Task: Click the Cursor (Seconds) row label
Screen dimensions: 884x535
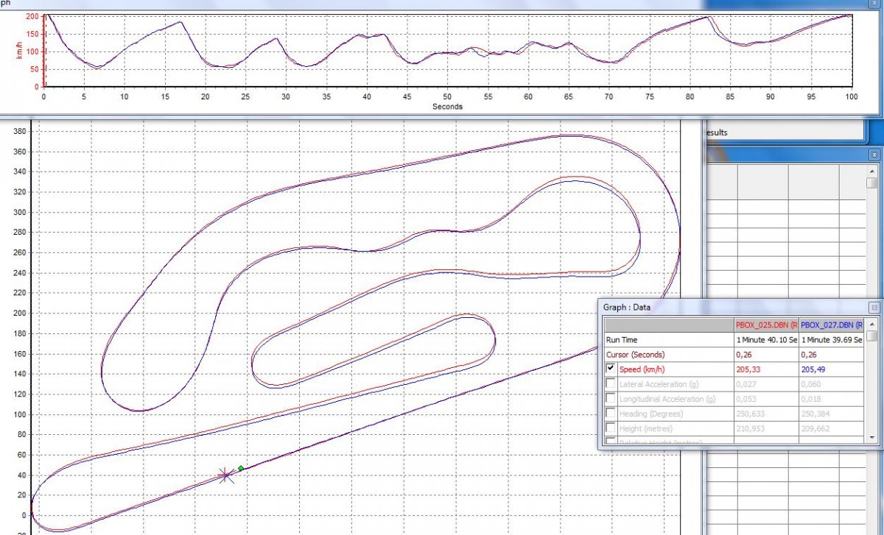Action: point(635,355)
